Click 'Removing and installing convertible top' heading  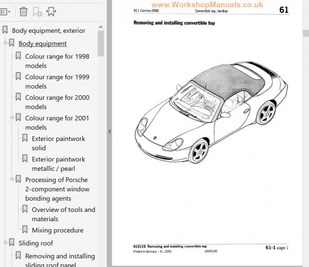click(174, 23)
